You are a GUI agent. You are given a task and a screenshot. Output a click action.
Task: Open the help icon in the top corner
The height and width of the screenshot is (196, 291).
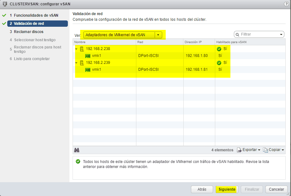pos(286,4)
